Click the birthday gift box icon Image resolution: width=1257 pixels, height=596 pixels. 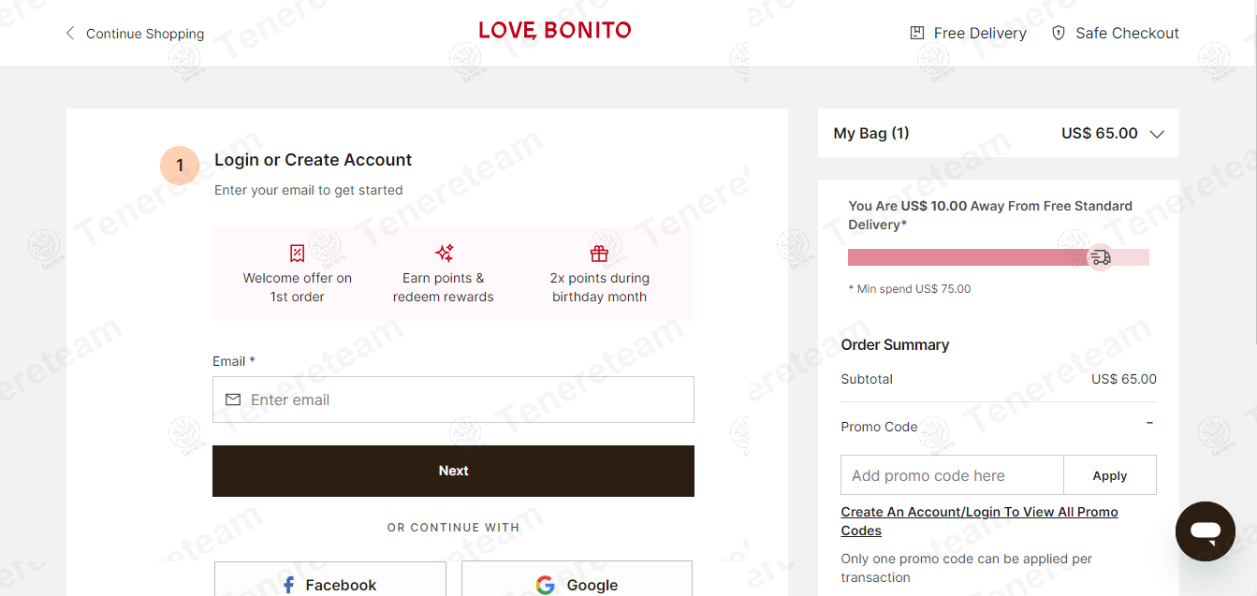point(599,253)
